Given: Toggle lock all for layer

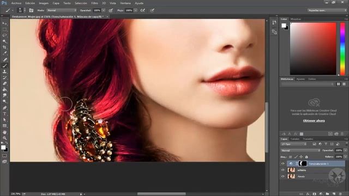Looking at the screenshot, I should pos(306,157).
